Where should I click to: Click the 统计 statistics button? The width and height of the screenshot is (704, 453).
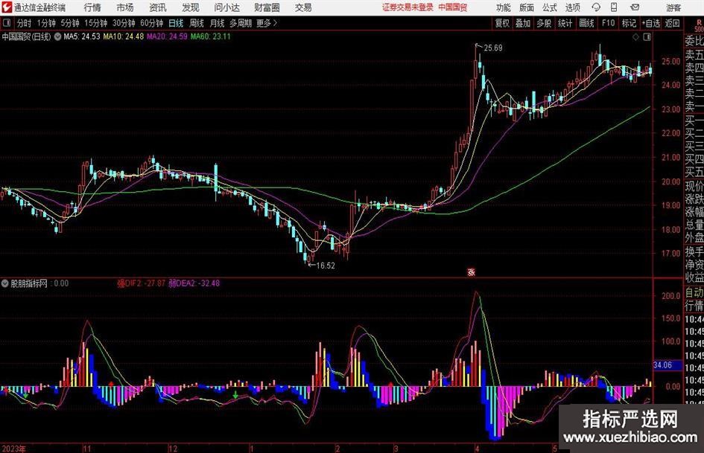coord(565,23)
